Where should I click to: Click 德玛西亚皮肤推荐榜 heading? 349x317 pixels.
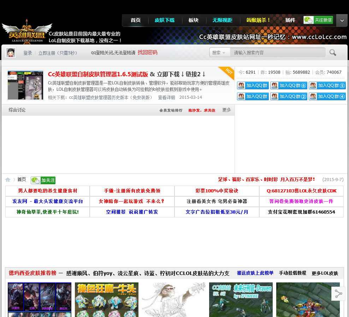click(x=32, y=273)
